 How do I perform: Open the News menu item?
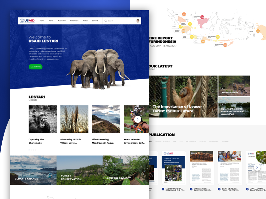pos(51,21)
